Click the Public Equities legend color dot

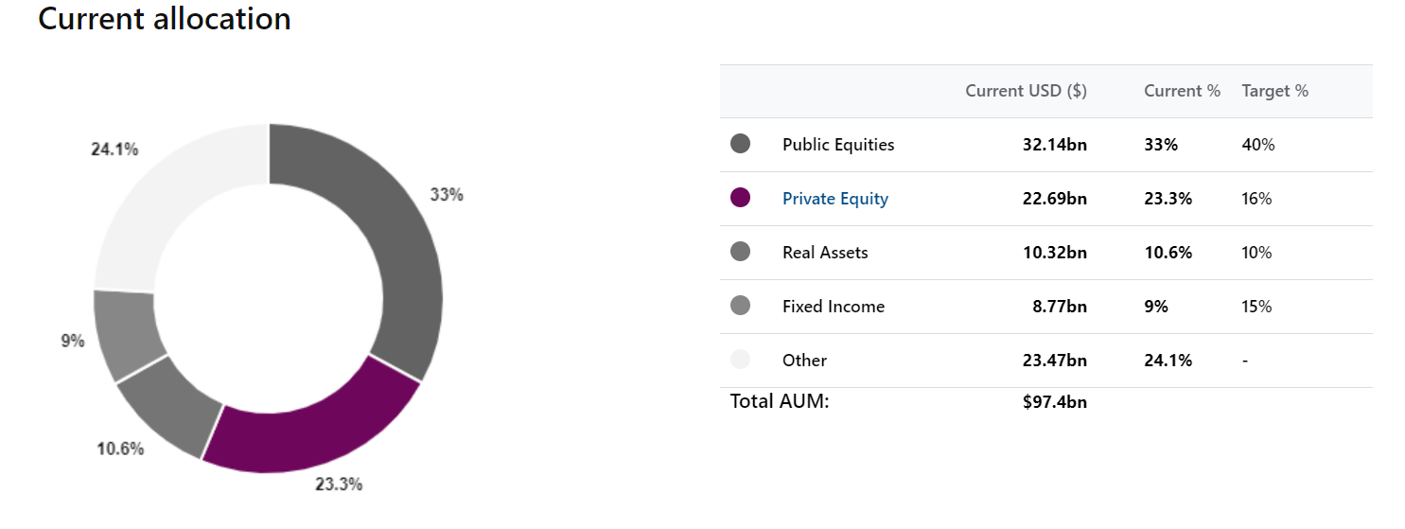tap(740, 144)
